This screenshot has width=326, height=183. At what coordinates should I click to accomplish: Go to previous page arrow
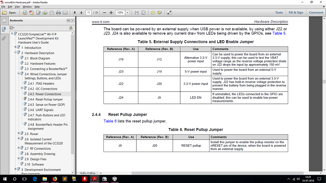click(75, 13)
